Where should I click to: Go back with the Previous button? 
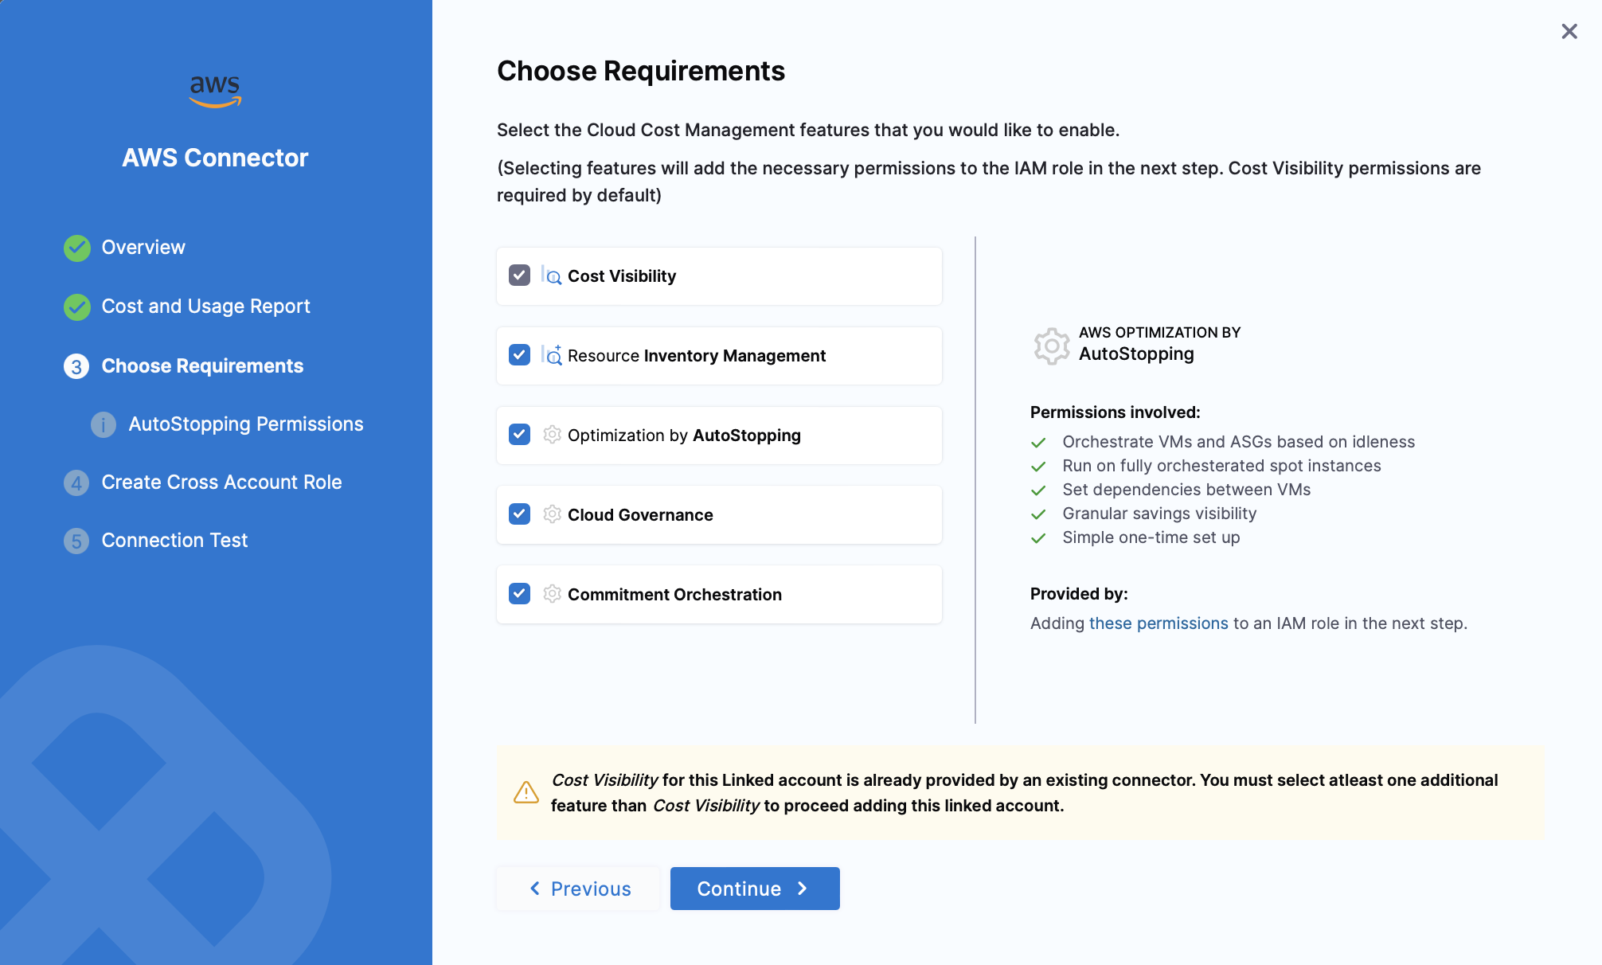(x=580, y=889)
